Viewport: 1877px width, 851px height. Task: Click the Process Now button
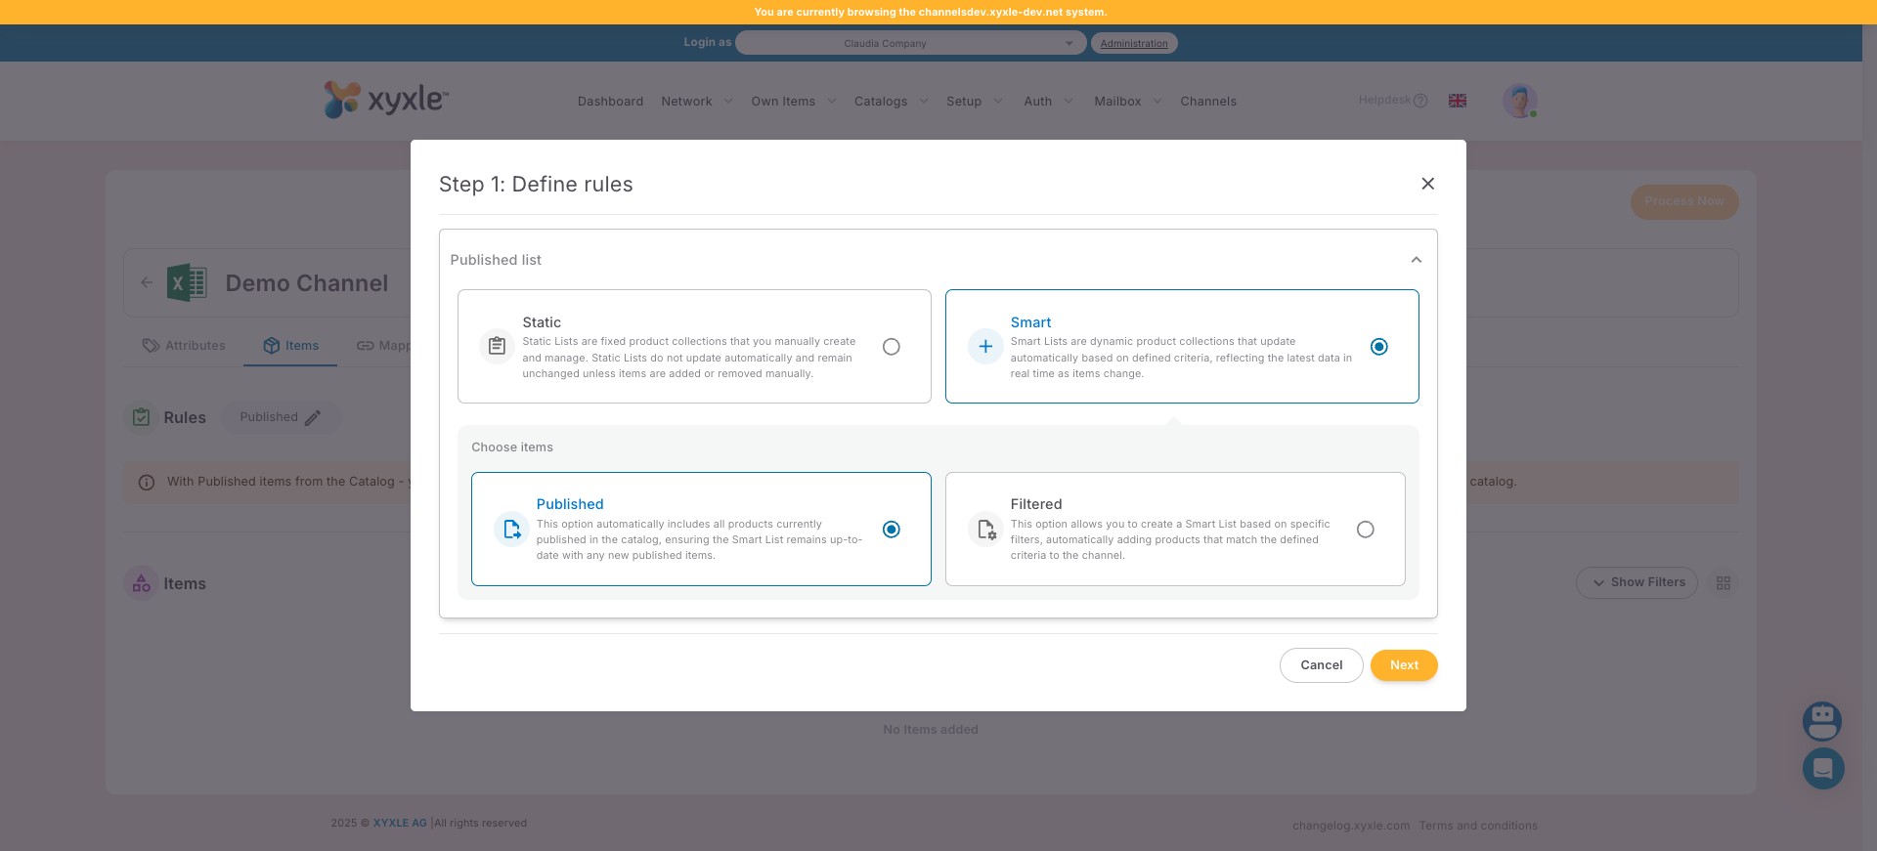tap(1684, 201)
